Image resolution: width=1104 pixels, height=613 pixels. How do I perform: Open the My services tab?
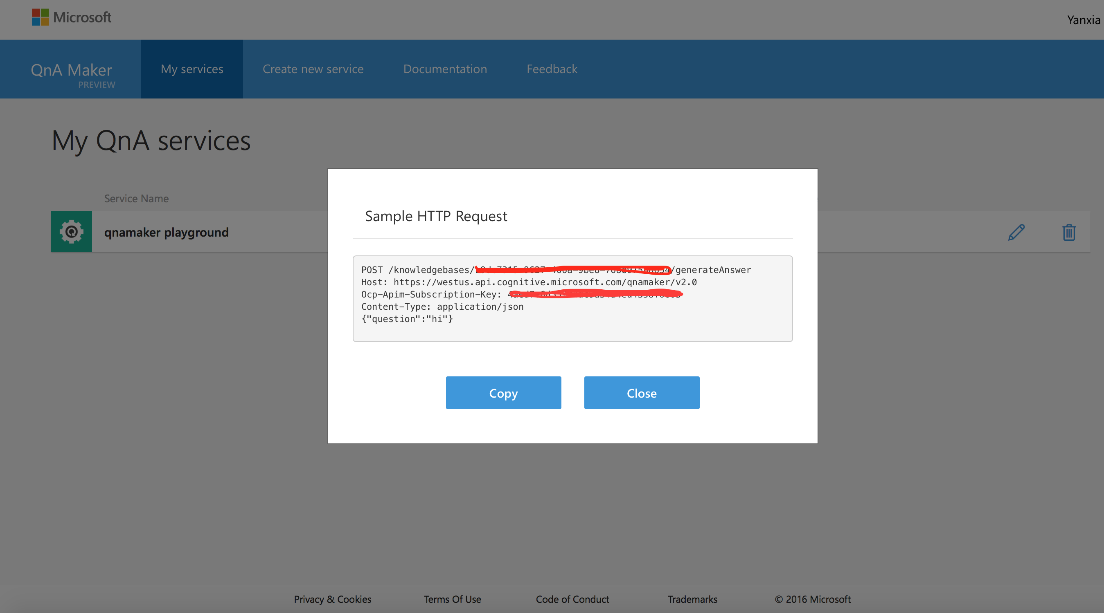193,69
